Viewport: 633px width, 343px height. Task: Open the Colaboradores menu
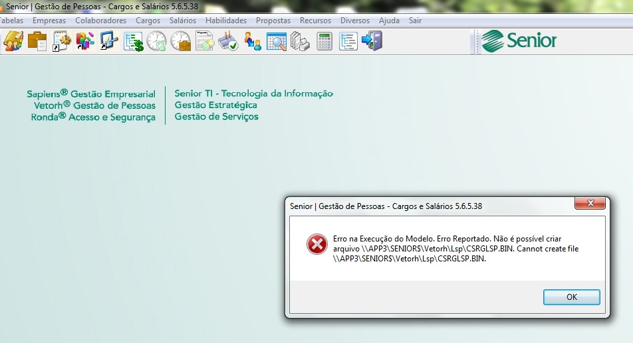100,21
